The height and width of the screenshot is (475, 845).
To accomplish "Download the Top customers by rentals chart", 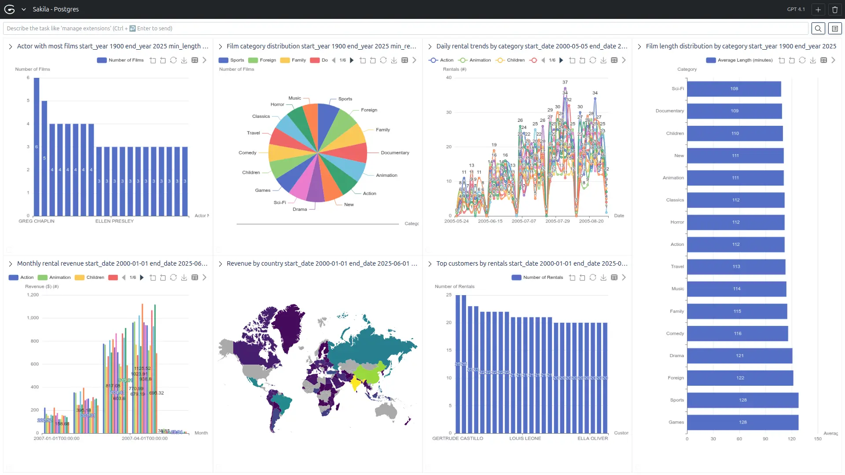I will (x=603, y=278).
